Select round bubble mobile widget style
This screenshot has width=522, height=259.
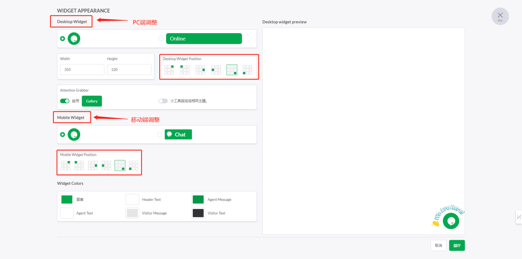tap(63, 134)
